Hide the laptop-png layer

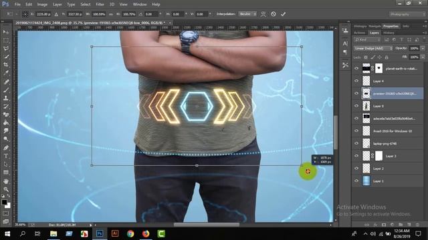[x=356, y=143]
